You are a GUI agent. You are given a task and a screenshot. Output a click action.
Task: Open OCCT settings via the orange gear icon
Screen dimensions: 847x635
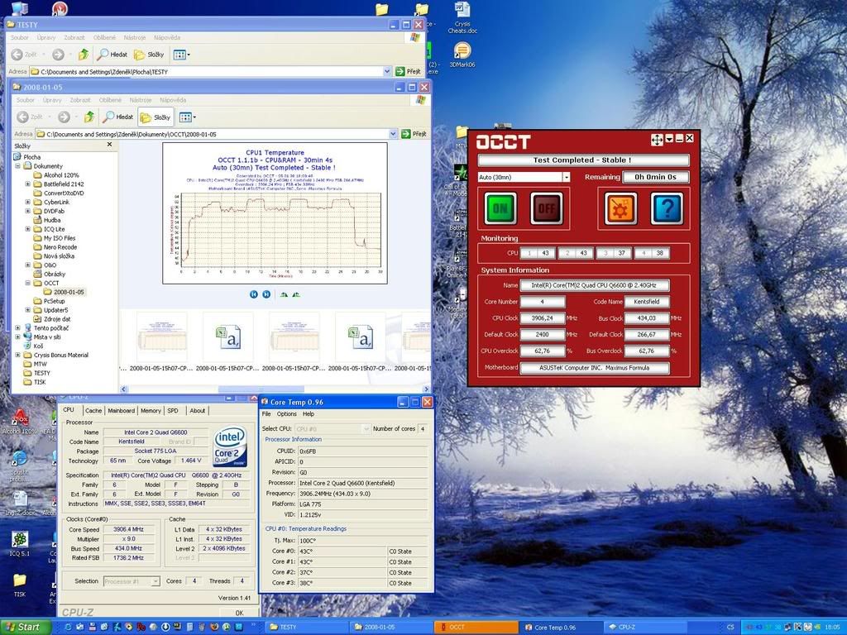click(x=620, y=208)
